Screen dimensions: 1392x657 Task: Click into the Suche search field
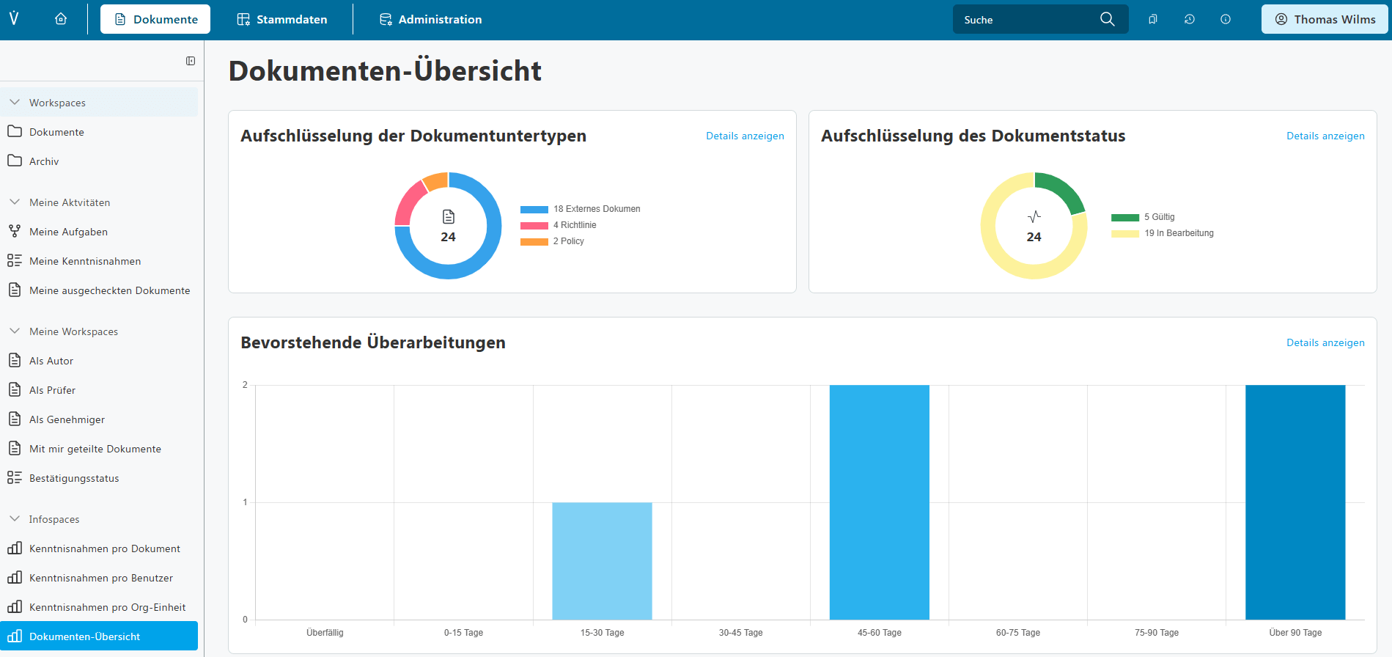pyautogui.click(x=1026, y=20)
